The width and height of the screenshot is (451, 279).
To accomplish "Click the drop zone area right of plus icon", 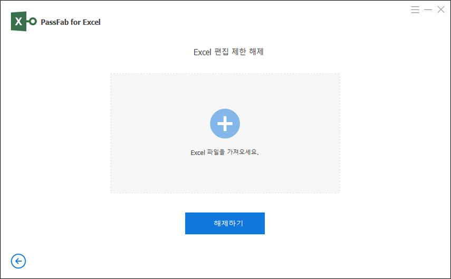I will point(290,124).
